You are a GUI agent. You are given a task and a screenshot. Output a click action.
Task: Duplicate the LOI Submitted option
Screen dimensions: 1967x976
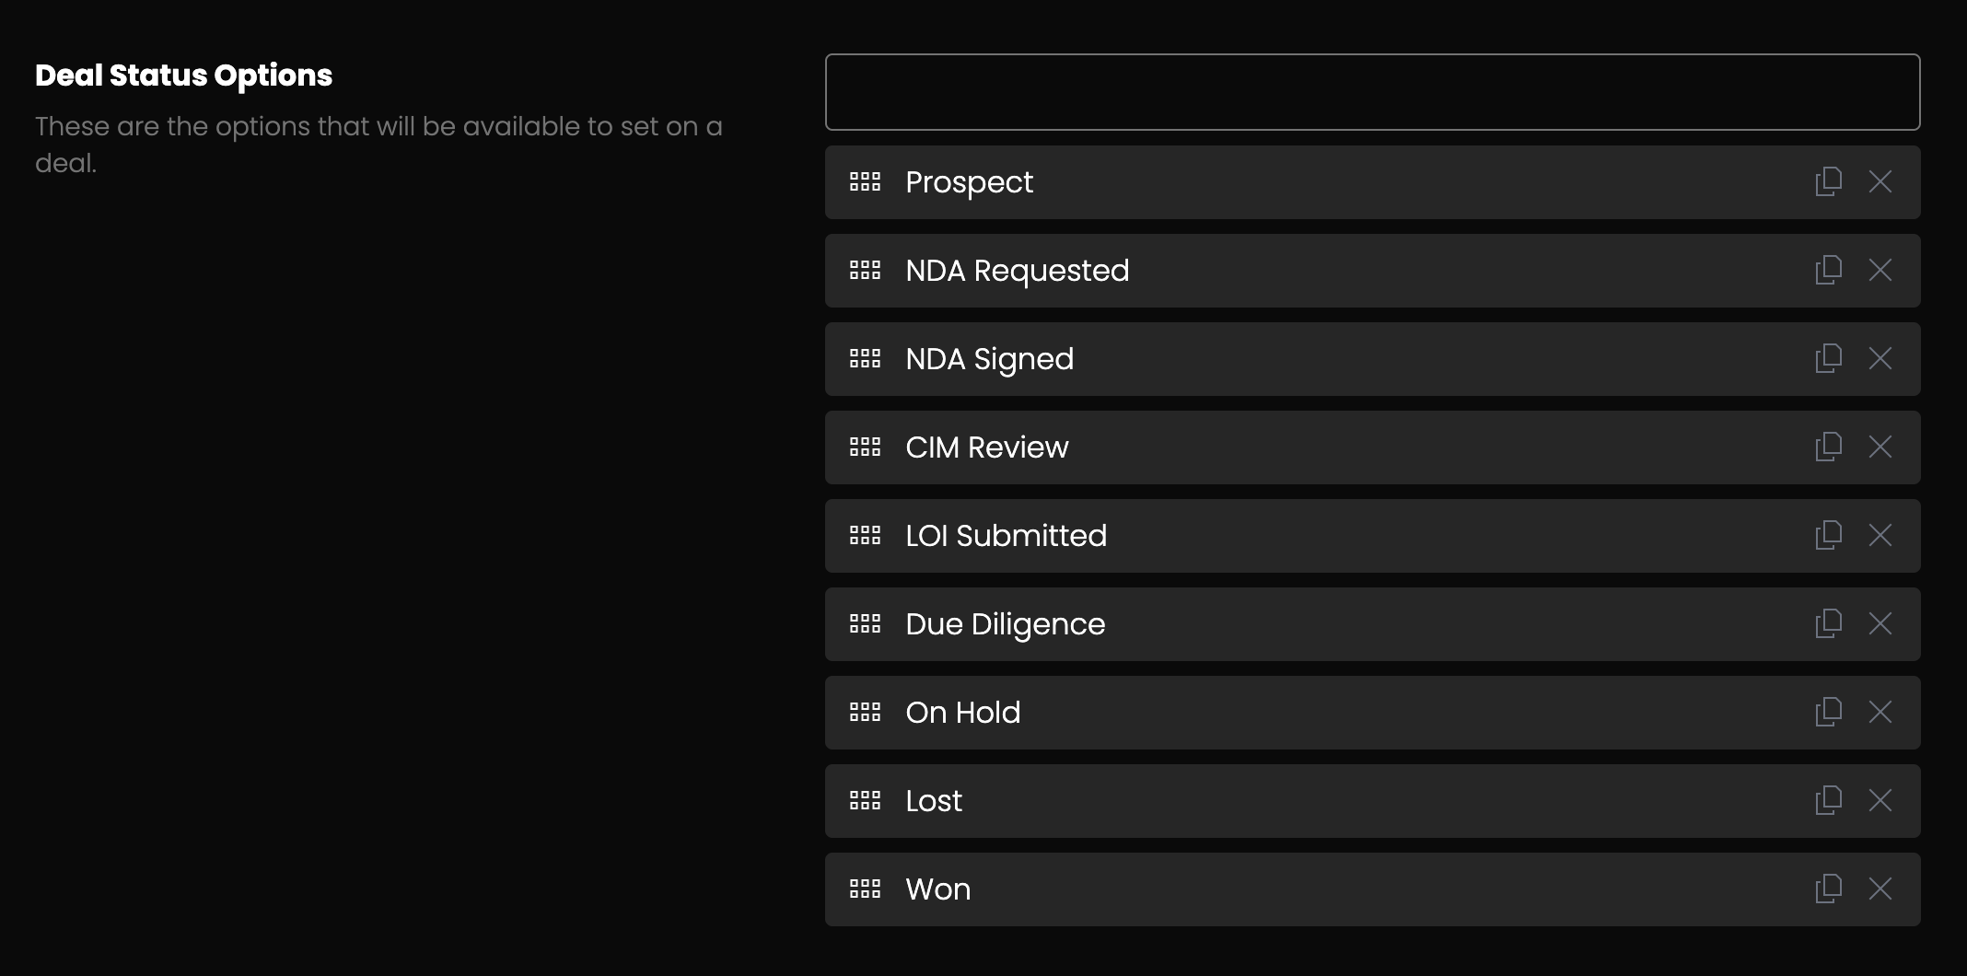1828,535
